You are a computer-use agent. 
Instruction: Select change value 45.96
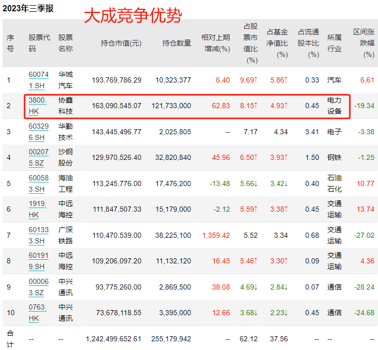pyautogui.click(x=221, y=157)
